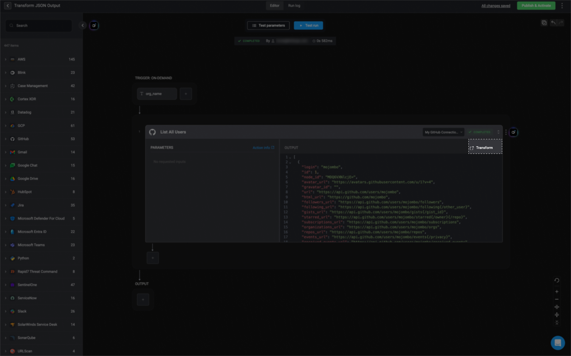This screenshot has height=356, width=571.
Task: Click the run duration 0s 582ms
Action: pyautogui.click(x=323, y=41)
